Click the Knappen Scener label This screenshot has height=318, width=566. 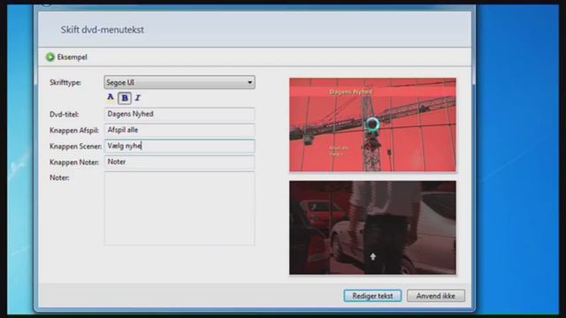75,147
